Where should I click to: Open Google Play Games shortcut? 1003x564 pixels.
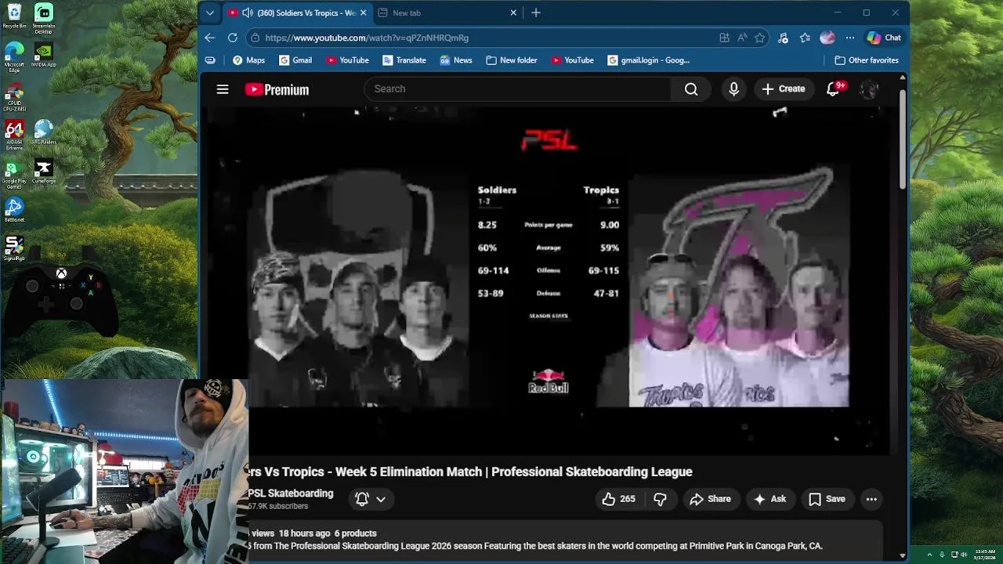[x=14, y=175]
